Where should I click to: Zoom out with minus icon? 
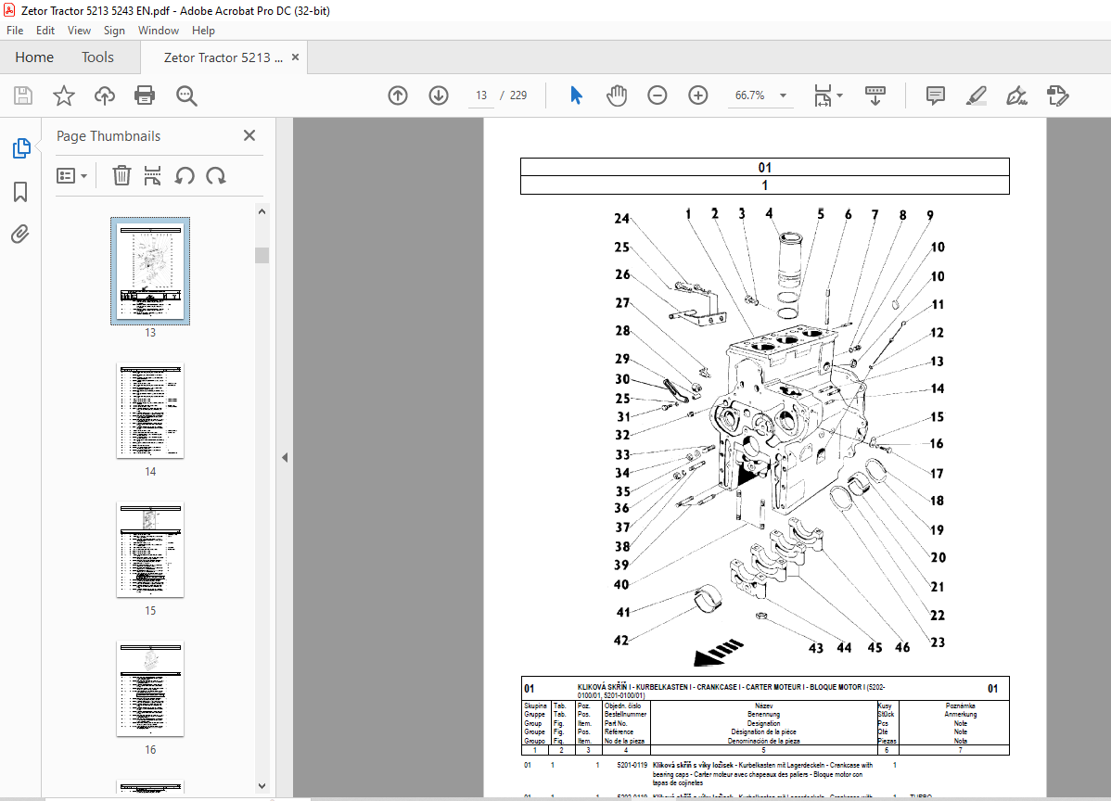(657, 95)
